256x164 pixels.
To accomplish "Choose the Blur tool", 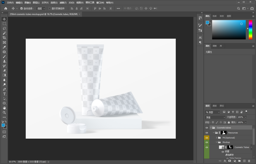I will [x=4, y=80].
